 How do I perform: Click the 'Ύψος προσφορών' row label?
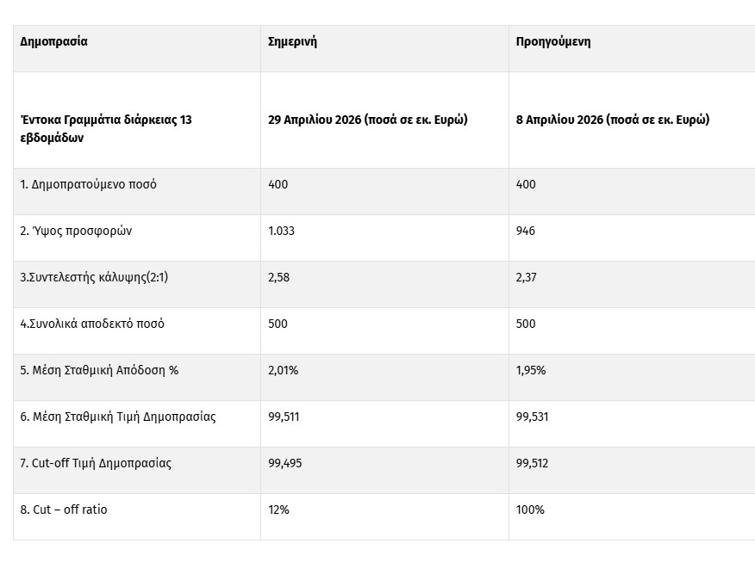pos(76,231)
